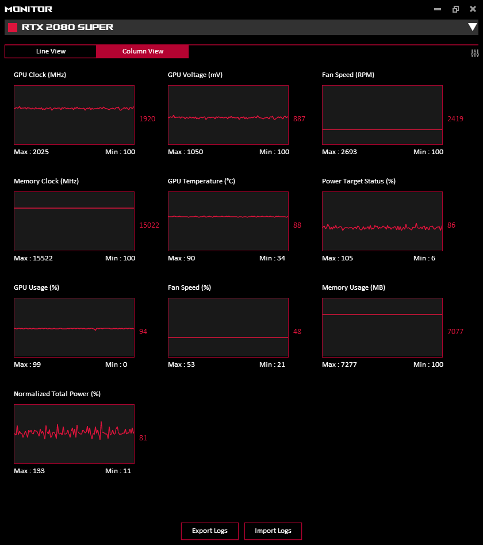Screen dimensions: 483x545
Task: Open the monitor settings sliders icon
Action: [474, 53]
